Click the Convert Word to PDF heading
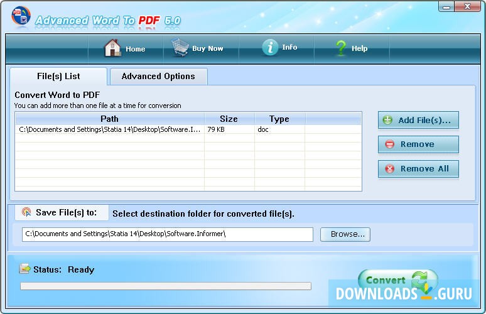Viewport: 486px width, 314px height. coord(57,95)
